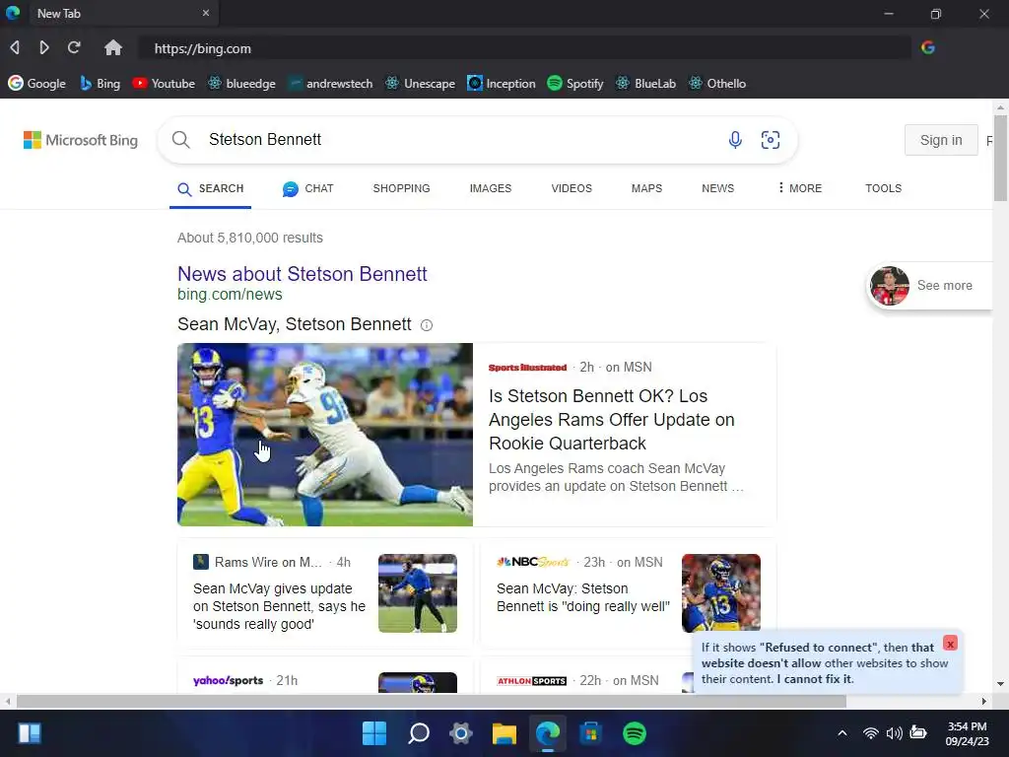Viewport: 1009px width, 757px height.
Task: Click the Rams player lead news photo
Action: tap(325, 435)
